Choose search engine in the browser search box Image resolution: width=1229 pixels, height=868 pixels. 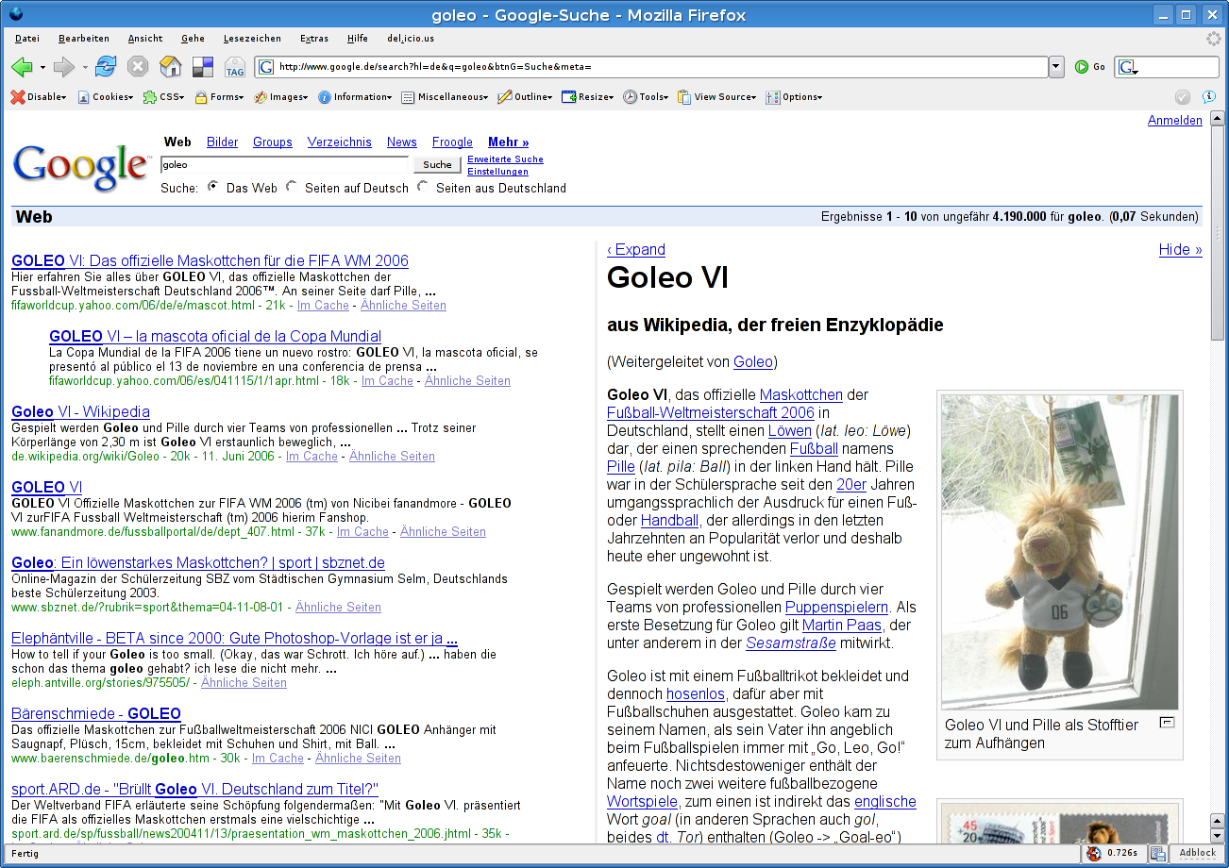(1128, 67)
